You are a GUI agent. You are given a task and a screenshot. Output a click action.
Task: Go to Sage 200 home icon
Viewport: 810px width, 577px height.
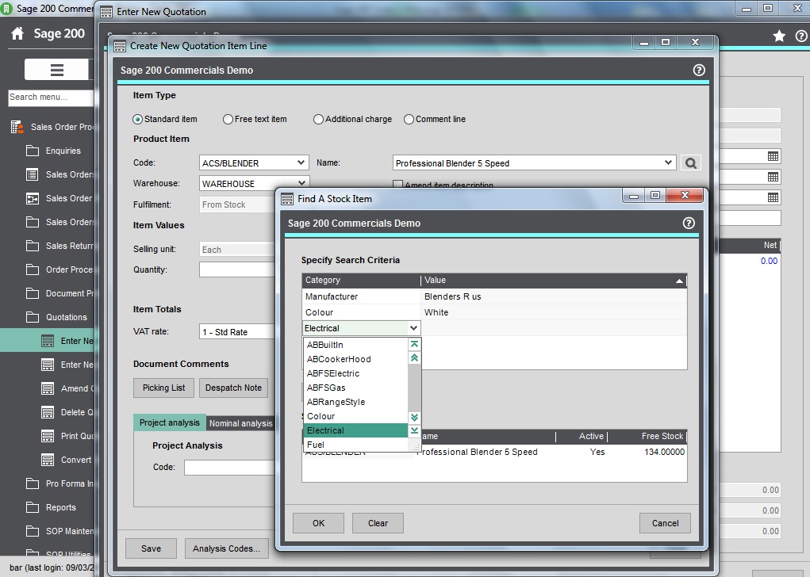click(x=17, y=33)
